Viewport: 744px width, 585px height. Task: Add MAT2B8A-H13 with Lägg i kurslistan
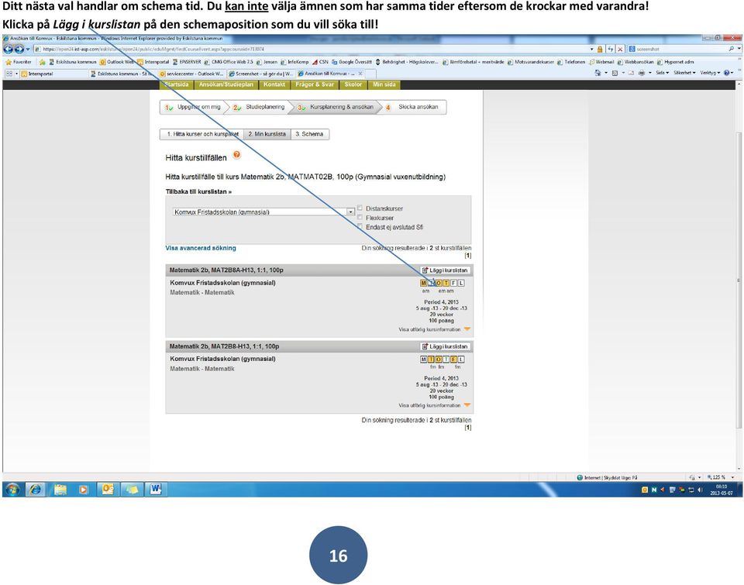[445, 270]
